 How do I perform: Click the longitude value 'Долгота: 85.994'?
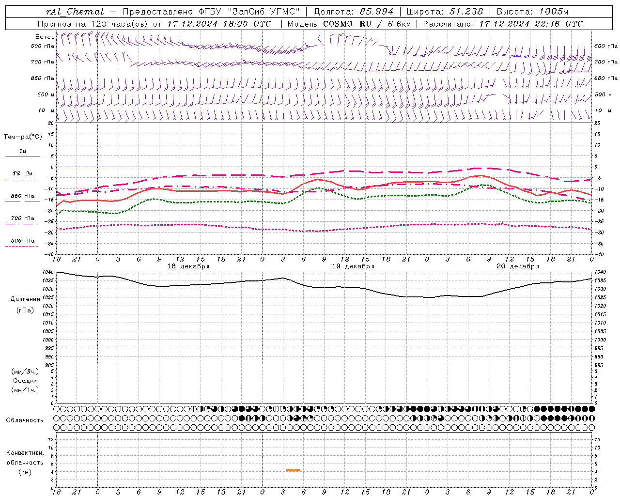point(354,12)
